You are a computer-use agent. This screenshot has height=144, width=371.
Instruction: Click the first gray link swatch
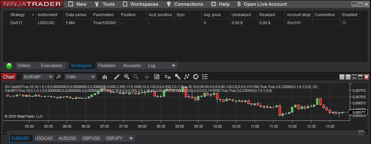pyautogui.click(x=342, y=77)
